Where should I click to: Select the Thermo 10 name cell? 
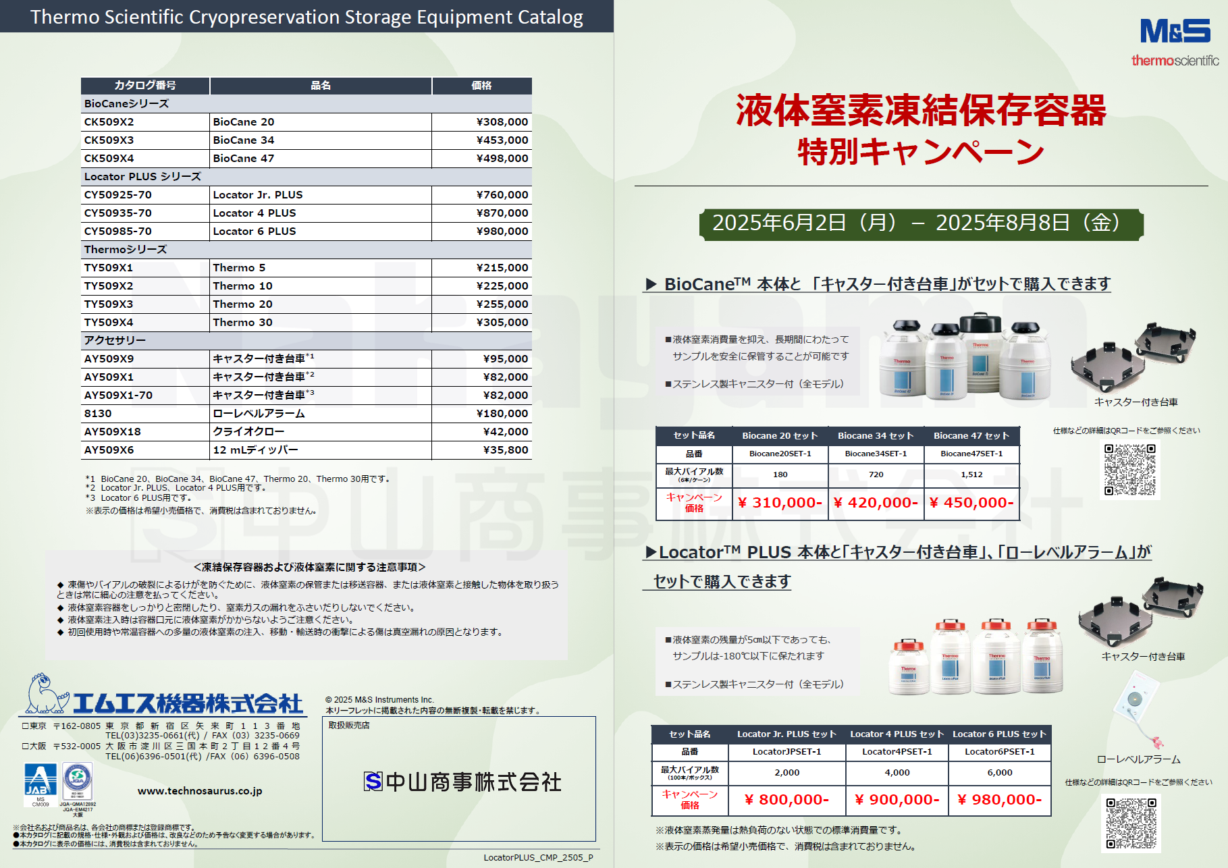(321, 286)
